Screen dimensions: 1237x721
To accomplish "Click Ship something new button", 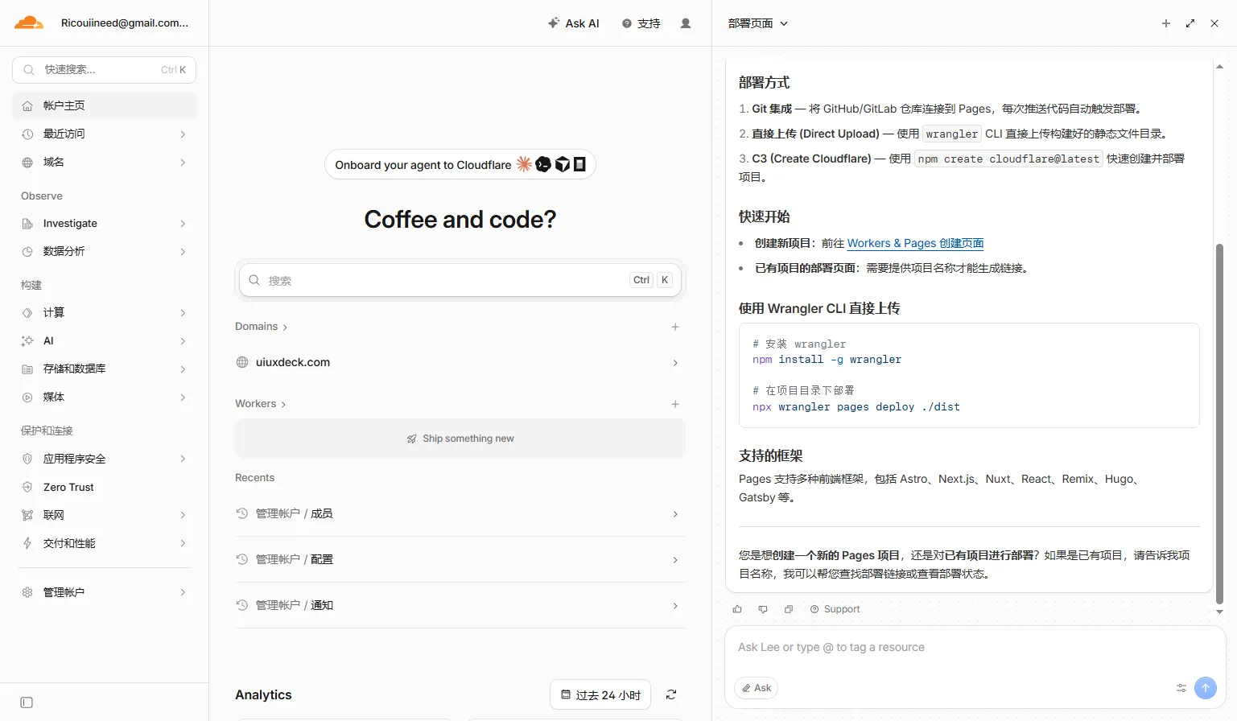I will point(460,439).
